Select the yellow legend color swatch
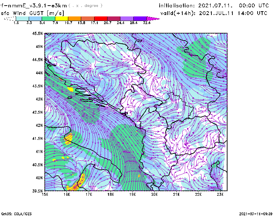The height and width of the screenshot is (216, 280). [62, 19]
